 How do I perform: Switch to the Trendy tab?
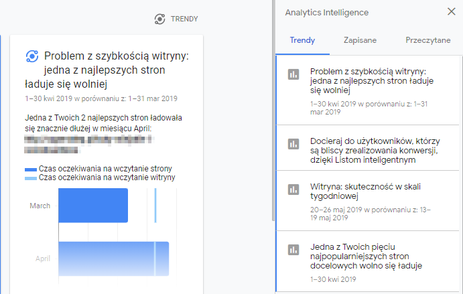tap(302, 40)
